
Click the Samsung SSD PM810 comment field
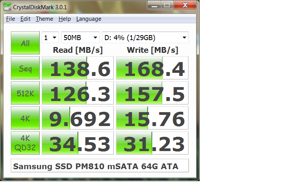tap(100, 166)
